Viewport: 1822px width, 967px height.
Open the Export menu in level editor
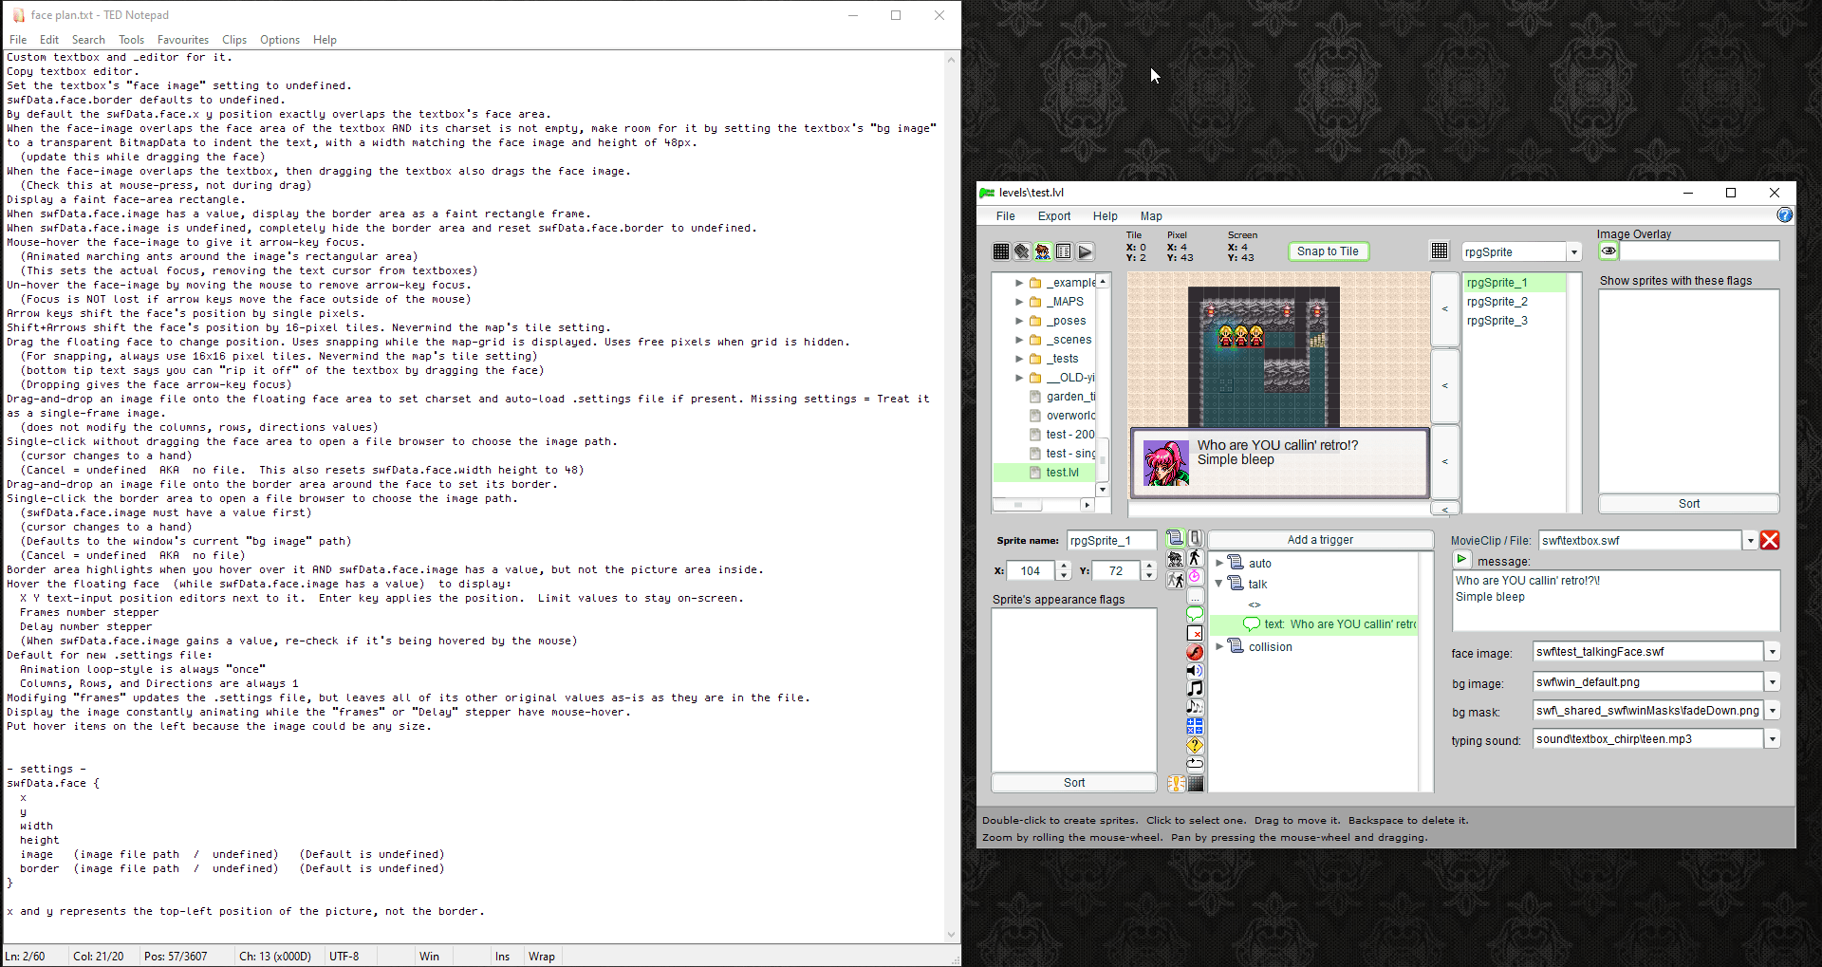point(1053,216)
